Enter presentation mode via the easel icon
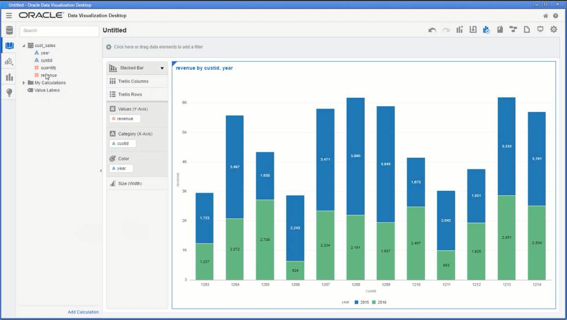This screenshot has height=320, width=567. 540,29
